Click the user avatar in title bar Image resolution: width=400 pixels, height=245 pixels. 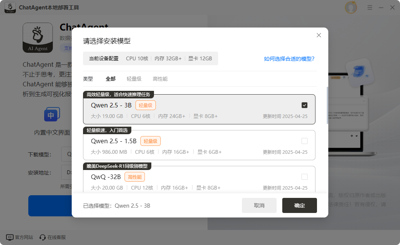click(x=351, y=8)
